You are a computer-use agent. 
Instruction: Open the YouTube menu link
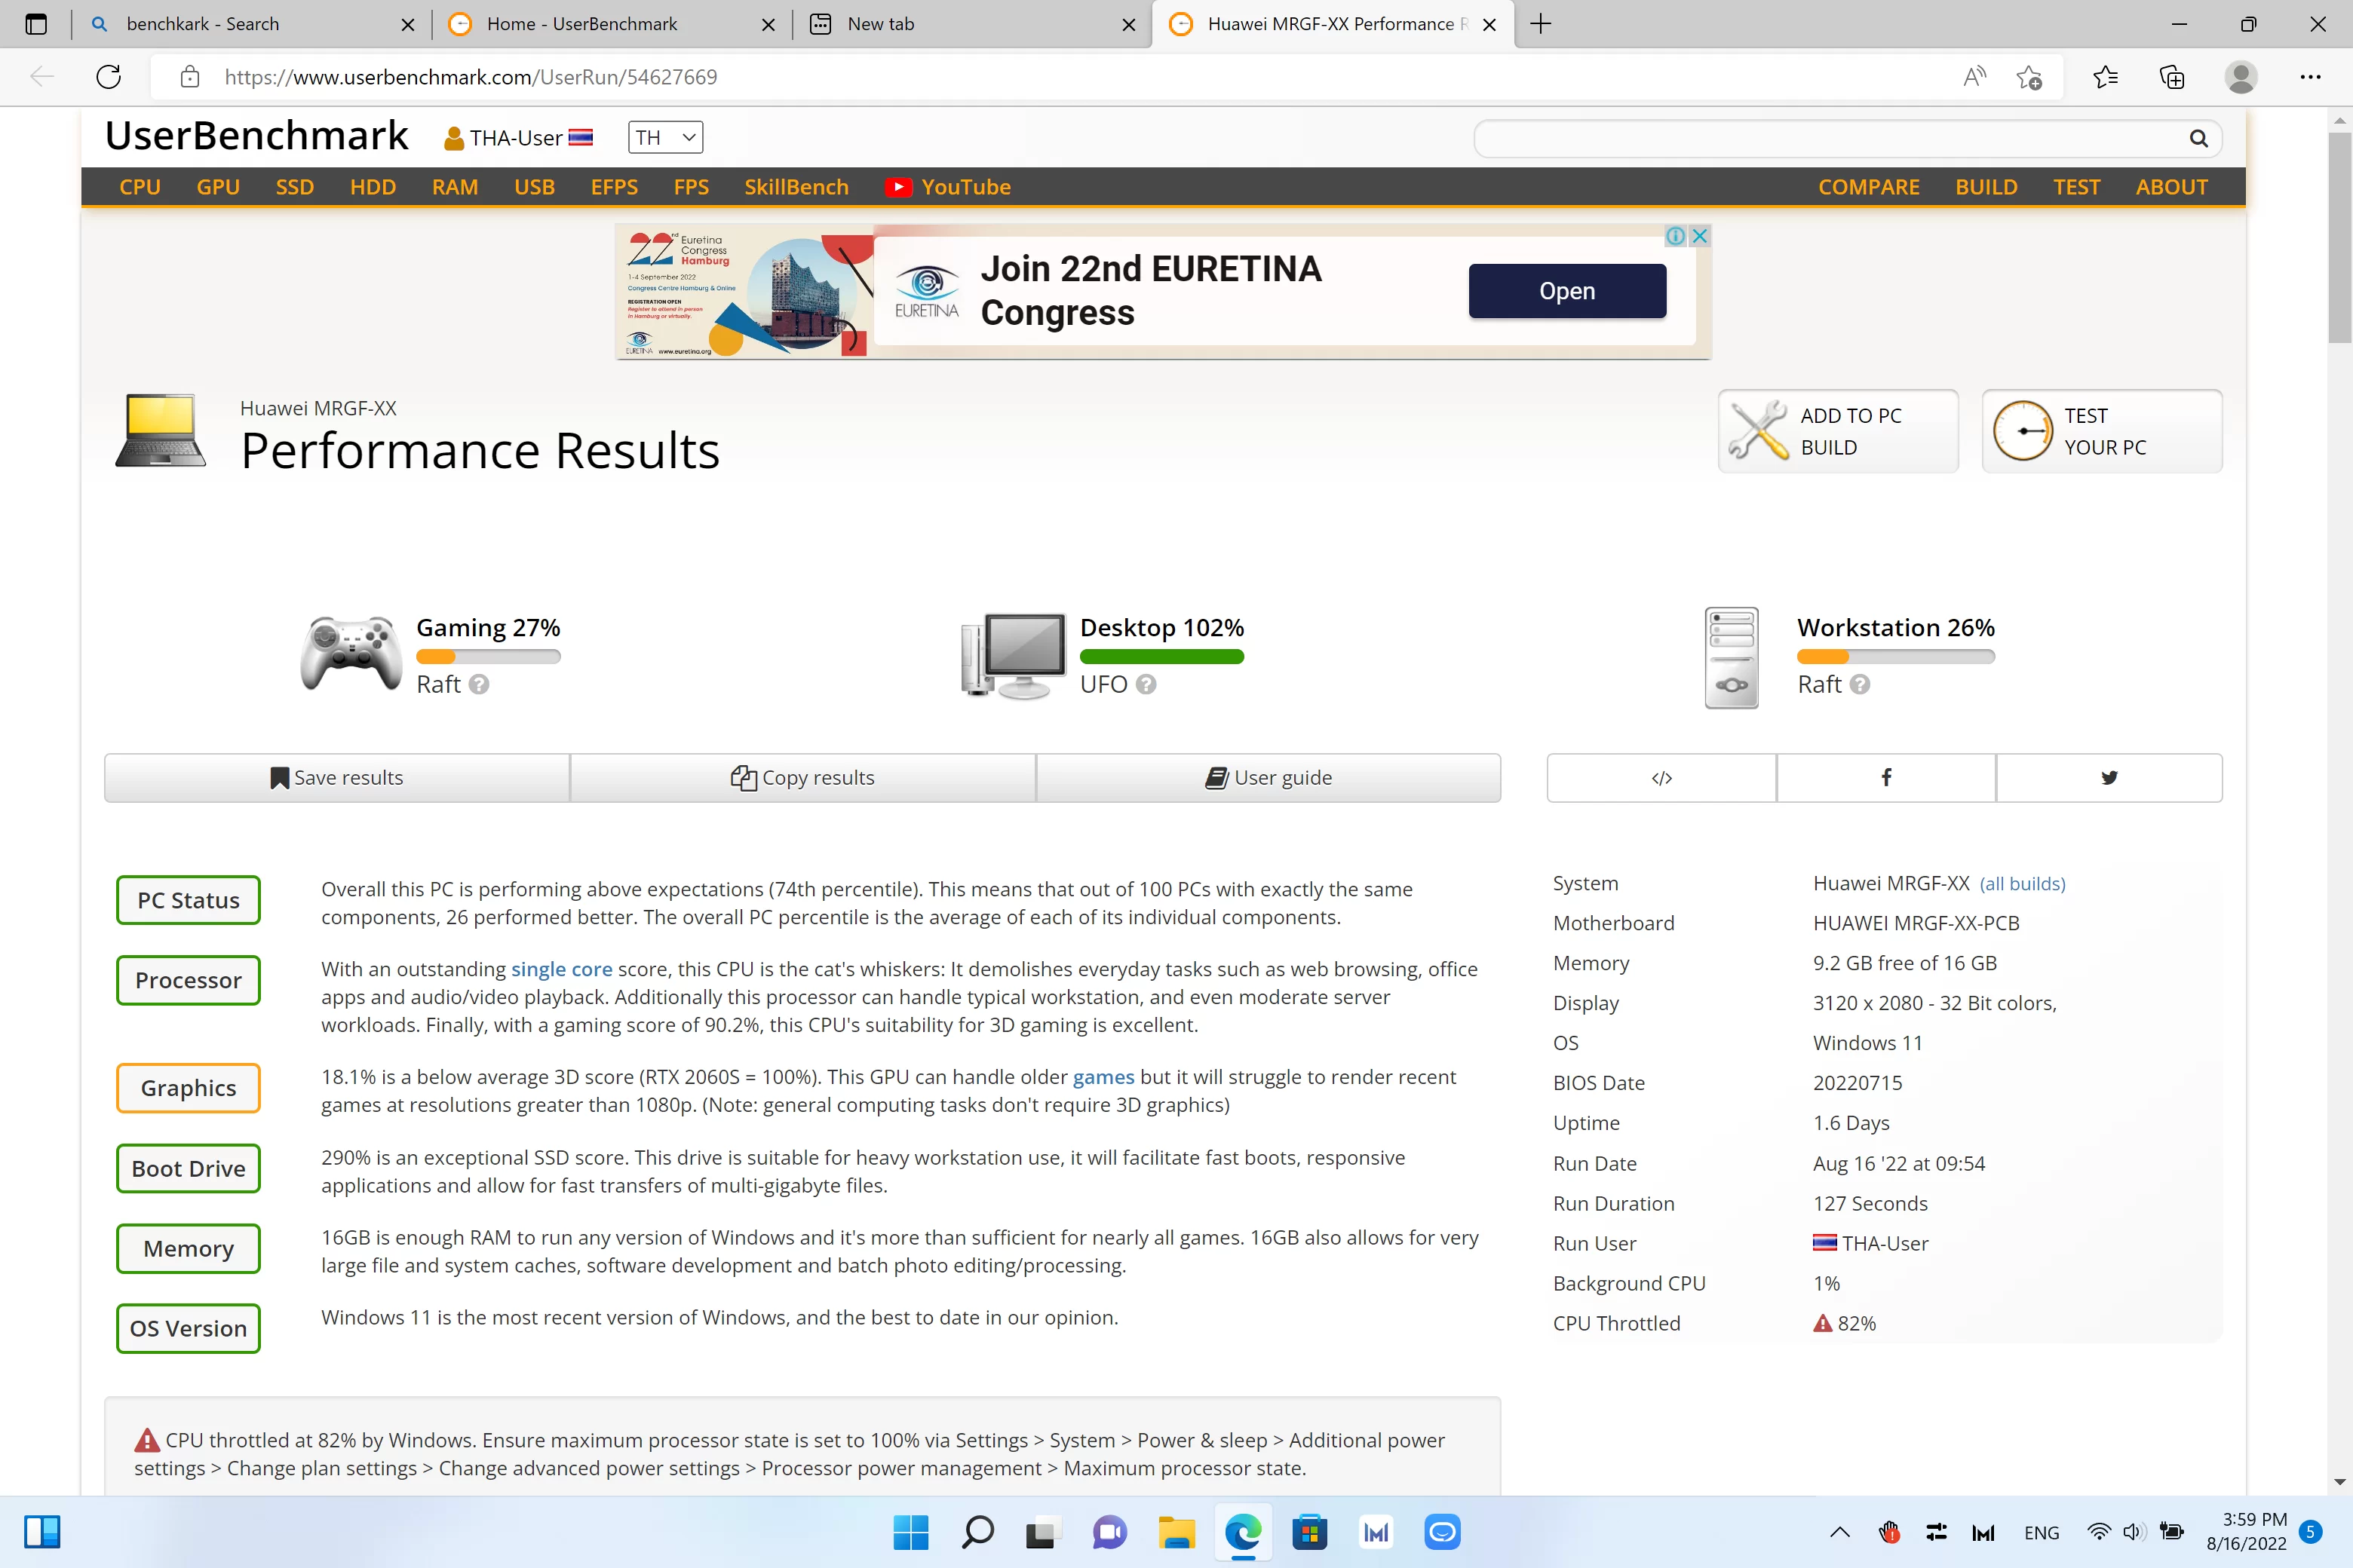point(947,187)
